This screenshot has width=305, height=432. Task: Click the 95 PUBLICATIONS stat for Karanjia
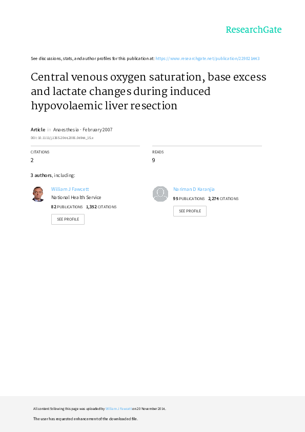[189, 199]
